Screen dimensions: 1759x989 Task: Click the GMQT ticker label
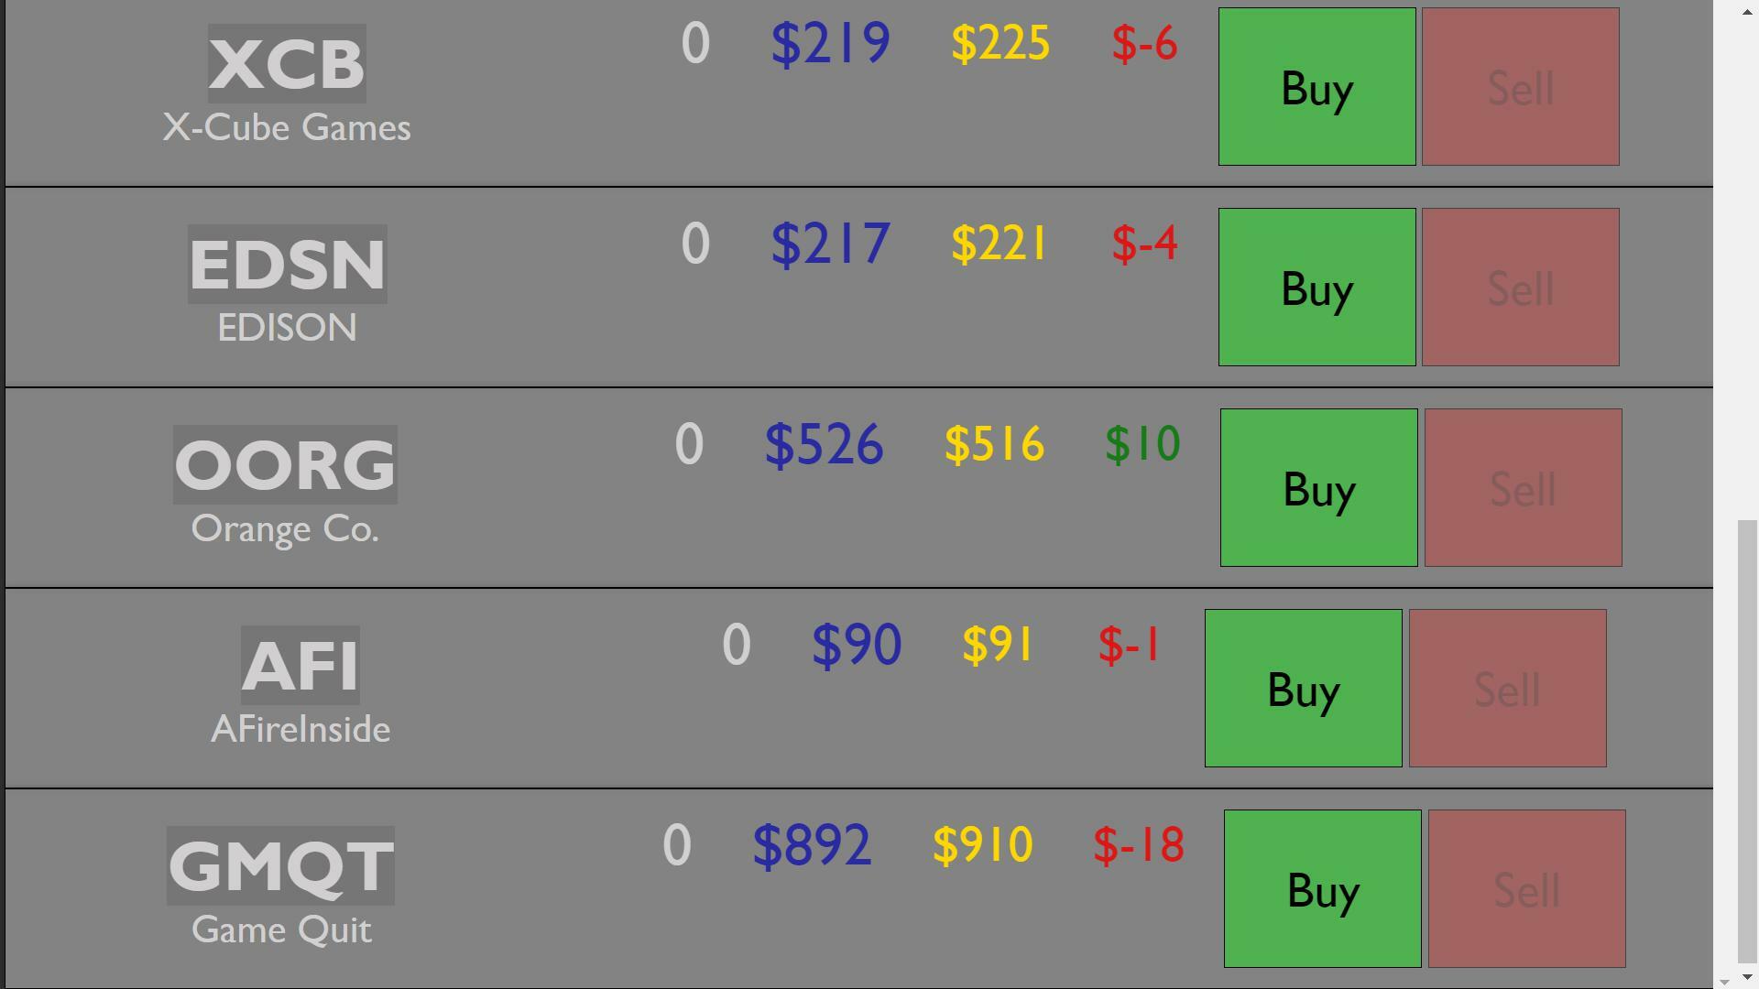click(x=280, y=866)
